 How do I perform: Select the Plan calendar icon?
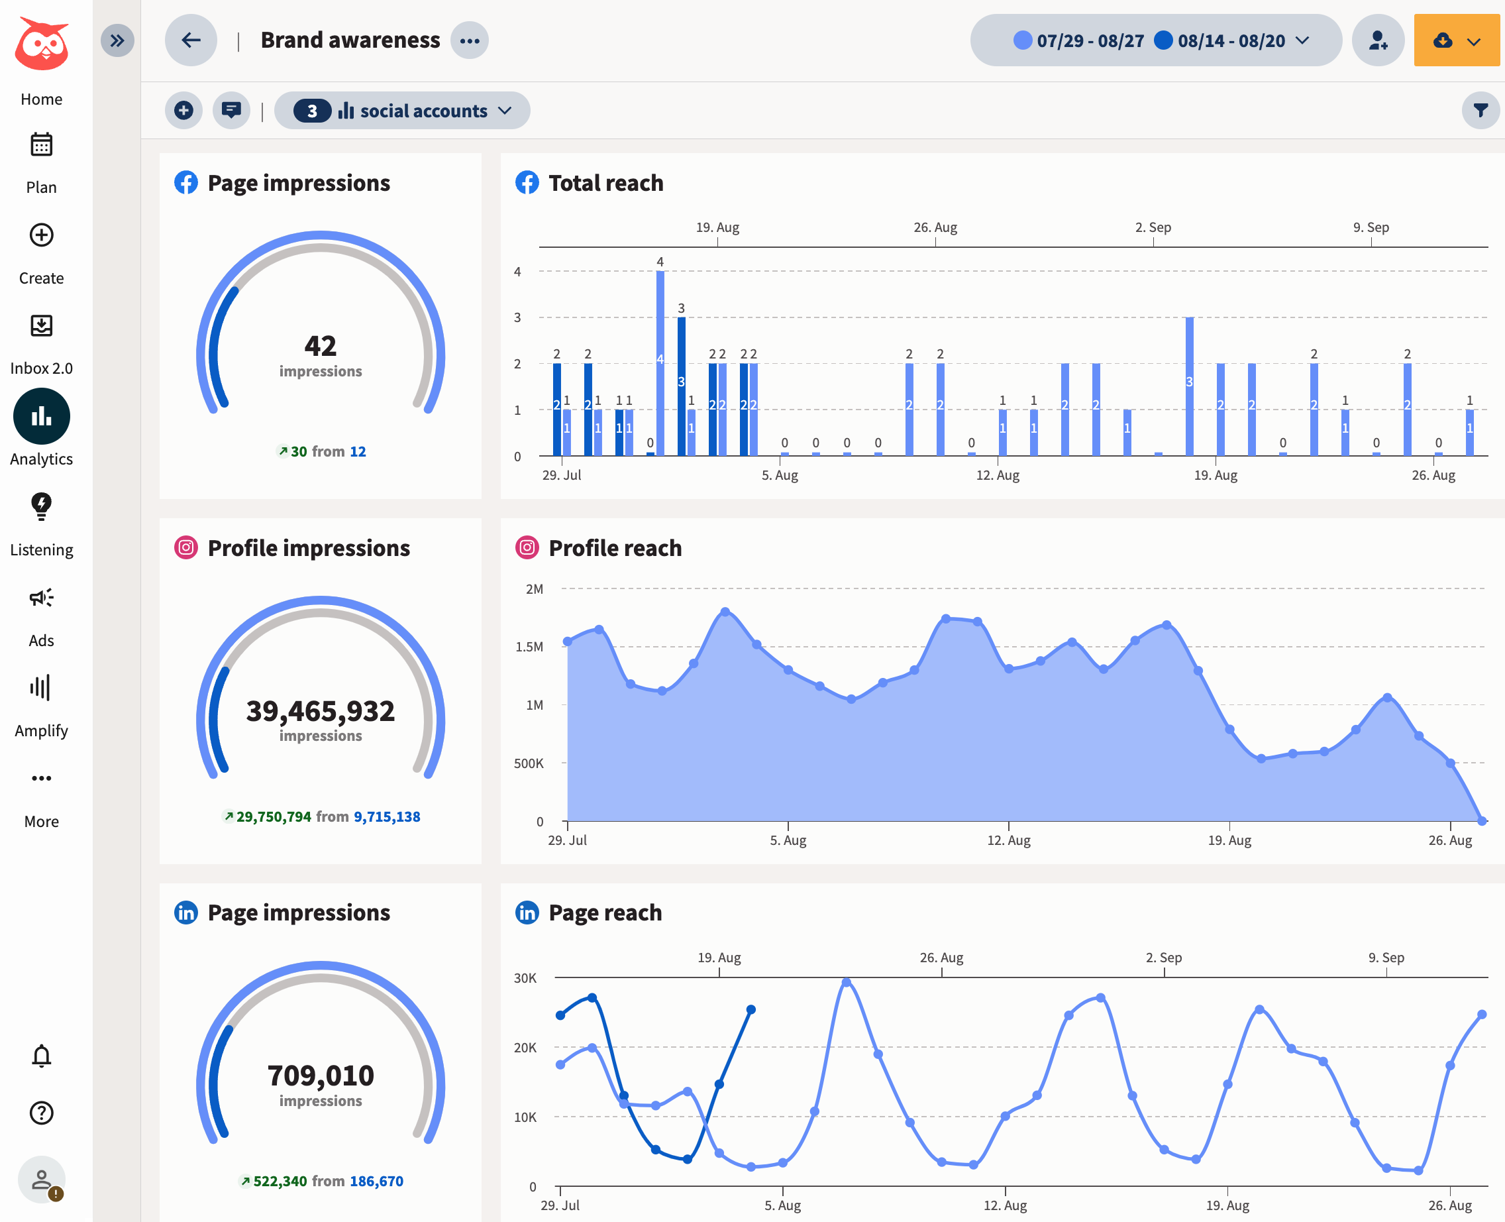click(x=42, y=144)
